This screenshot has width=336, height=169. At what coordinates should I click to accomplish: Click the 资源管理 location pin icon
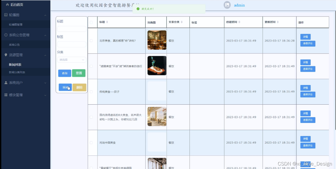(x=6, y=55)
